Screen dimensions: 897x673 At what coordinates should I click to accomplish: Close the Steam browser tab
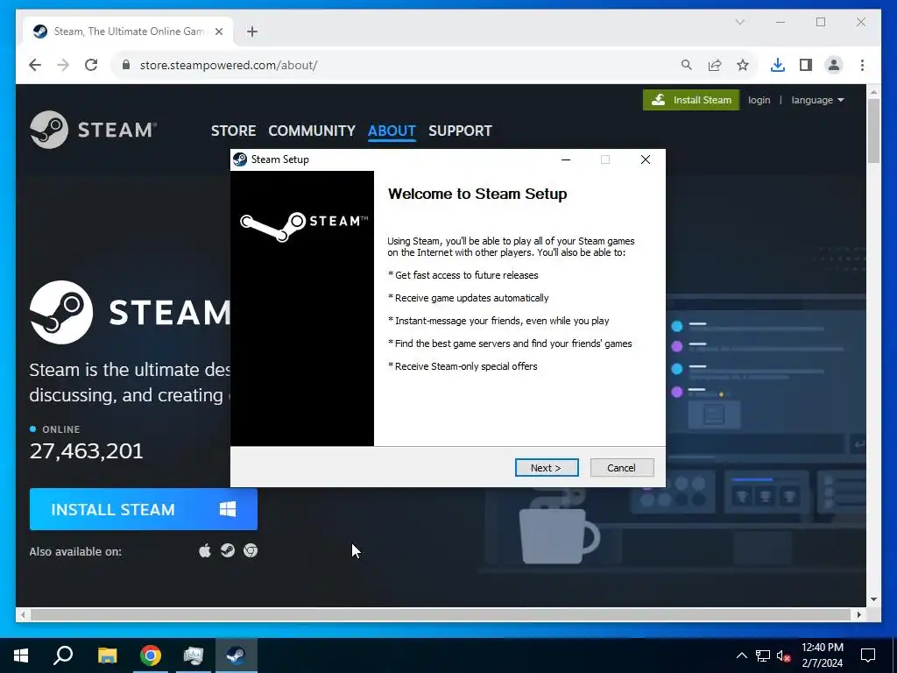pyautogui.click(x=218, y=32)
